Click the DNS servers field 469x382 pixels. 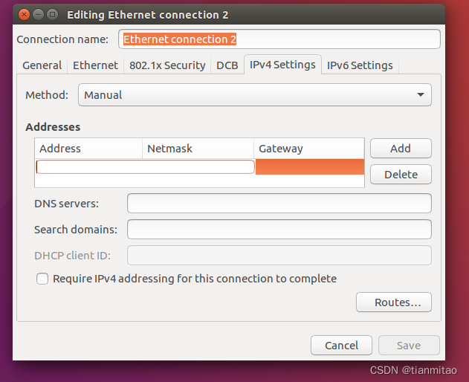279,203
